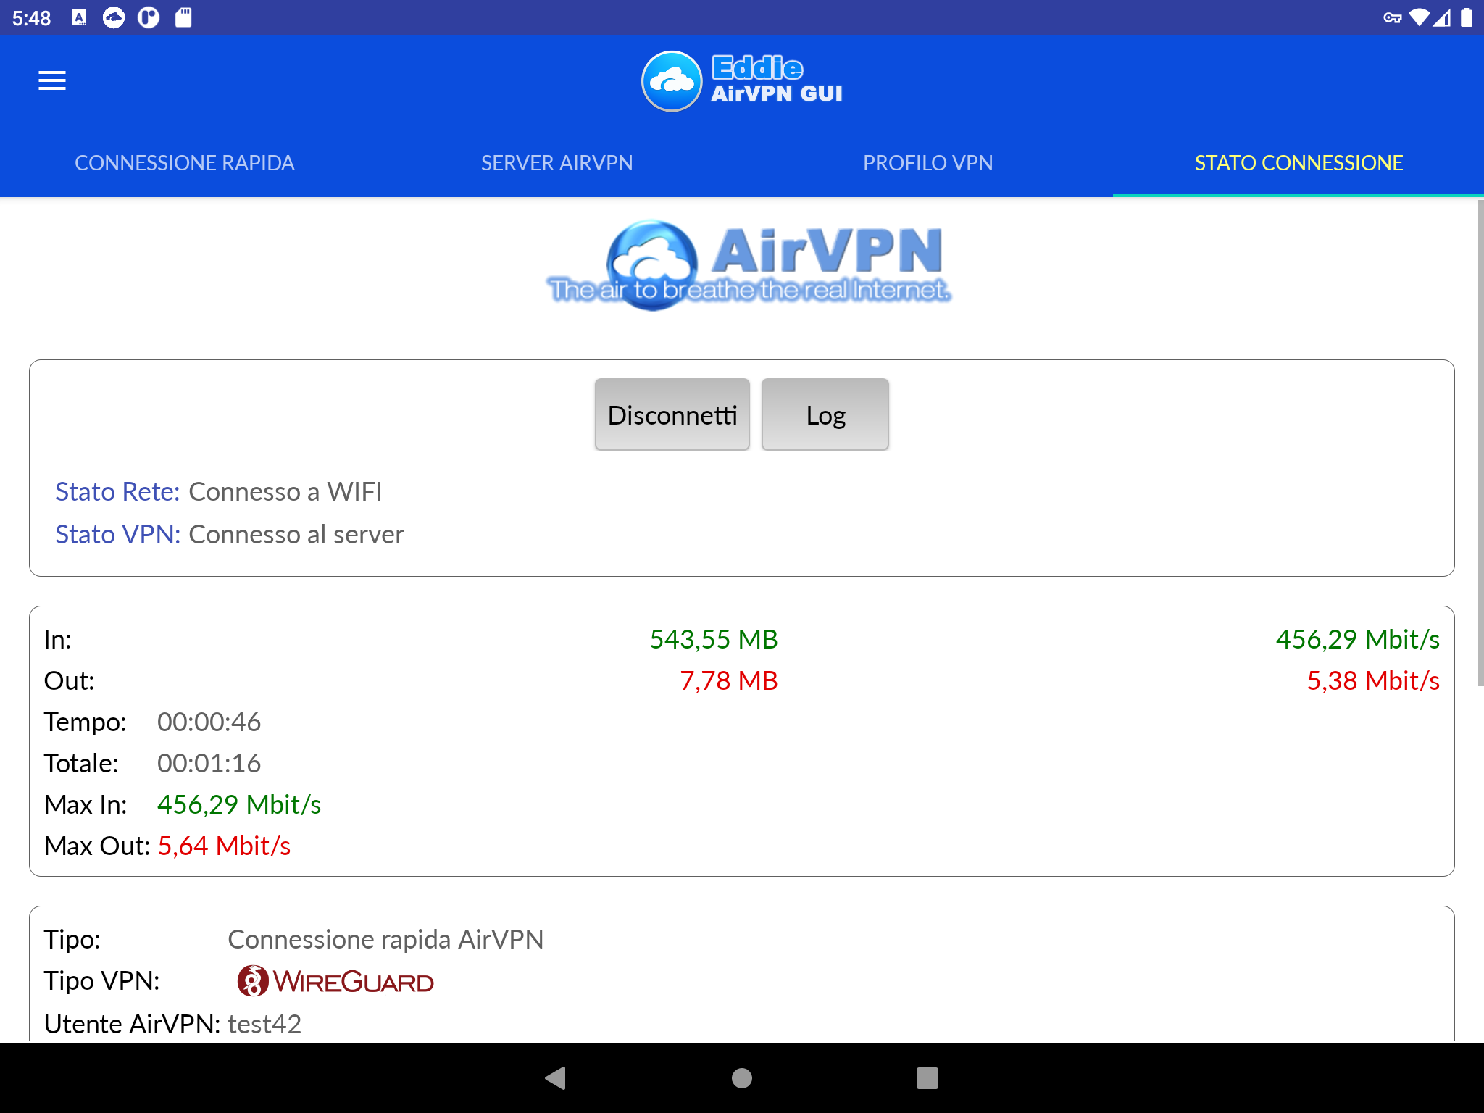Image resolution: width=1484 pixels, height=1113 pixels.
Task: Tap the 'Connesso a WIFI' network status text
Action: [x=285, y=491]
